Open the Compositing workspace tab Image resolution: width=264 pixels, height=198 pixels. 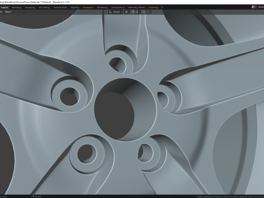pyautogui.click(x=118, y=8)
